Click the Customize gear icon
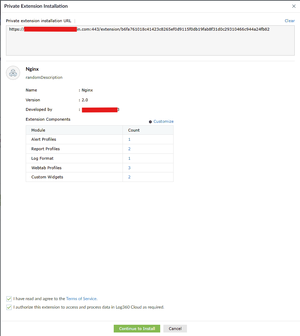Viewport: 300px width, 336px height. pos(150,122)
